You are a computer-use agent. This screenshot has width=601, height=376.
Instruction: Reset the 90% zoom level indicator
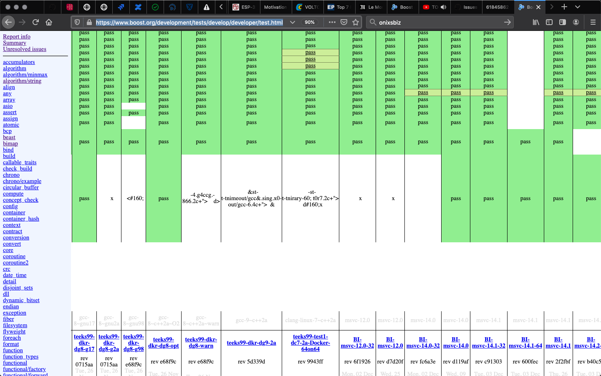pos(309,22)
